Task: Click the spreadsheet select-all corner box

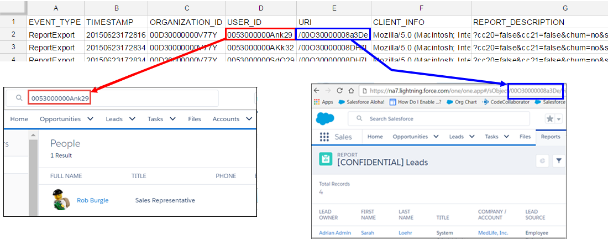Action: pyautogui.click(x=13, y=8)
